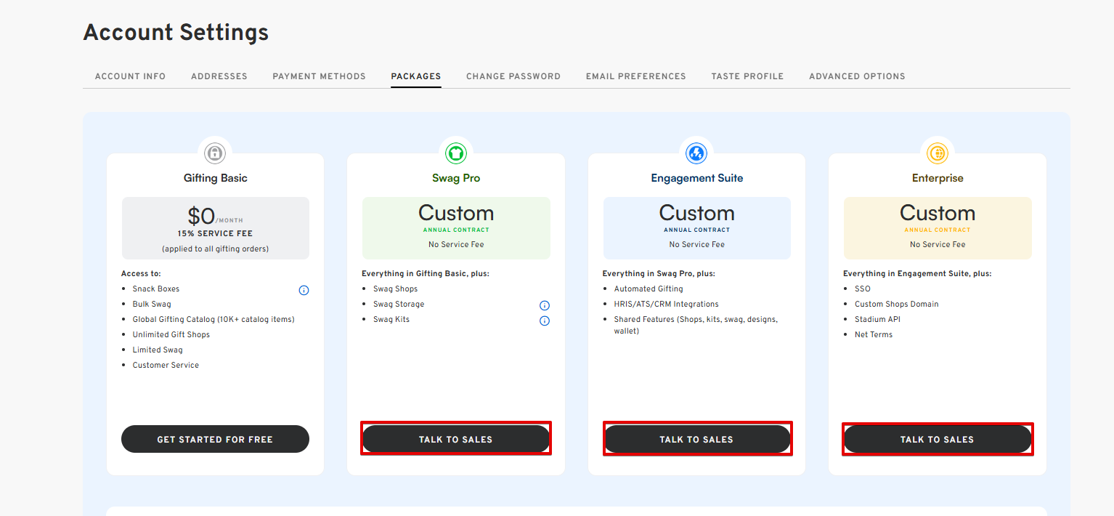Click the $0/month Gifting Basic price box
1114x516 pixels.
tap(215, 228)
